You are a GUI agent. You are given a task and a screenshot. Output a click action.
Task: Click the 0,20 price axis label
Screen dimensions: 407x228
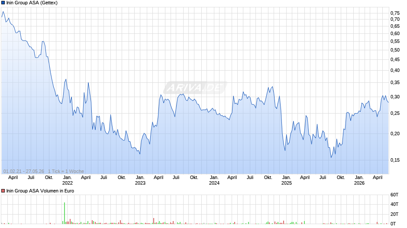point(395,134)
